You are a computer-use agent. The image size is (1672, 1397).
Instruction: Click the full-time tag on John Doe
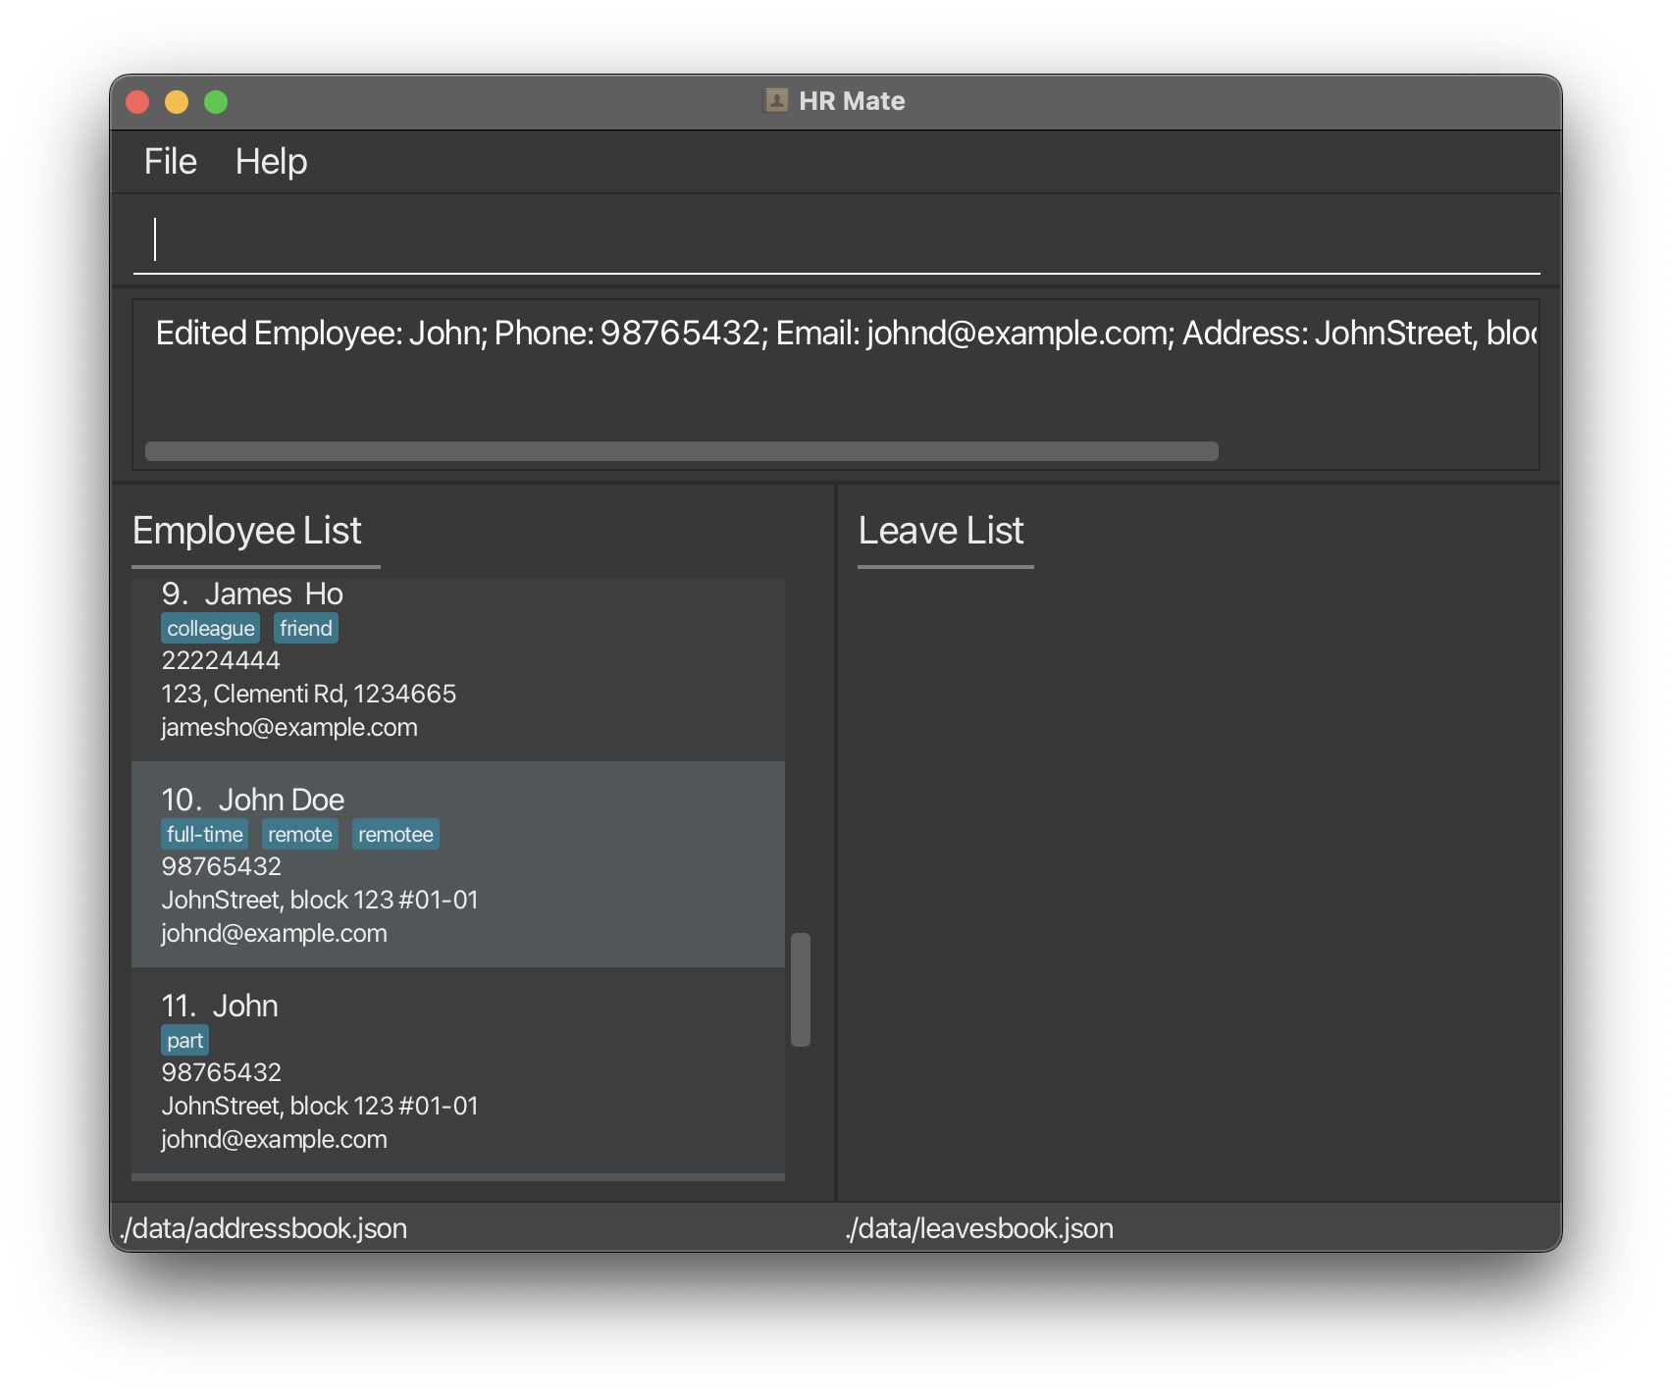coord(205,835)
